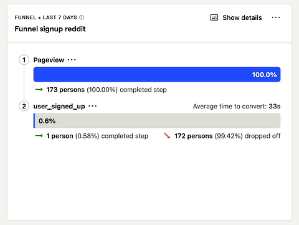Open the insight's three-dot more menu
The image size is (299, 225).
[276, 17]
